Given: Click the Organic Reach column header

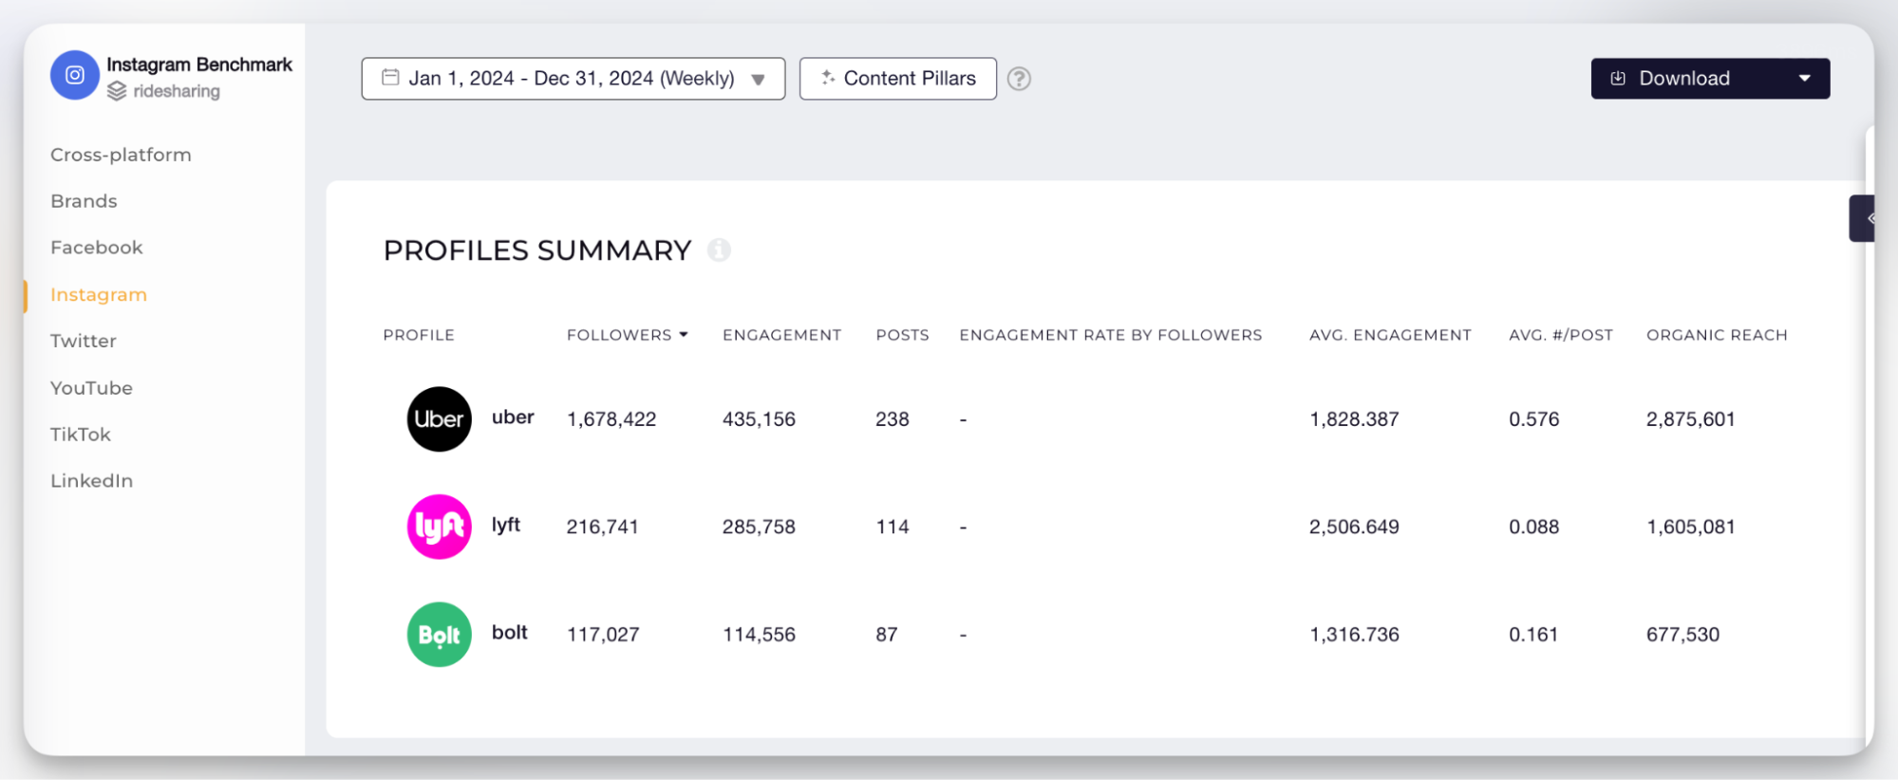Looking at the screenshot, I should pos(1717,335).
